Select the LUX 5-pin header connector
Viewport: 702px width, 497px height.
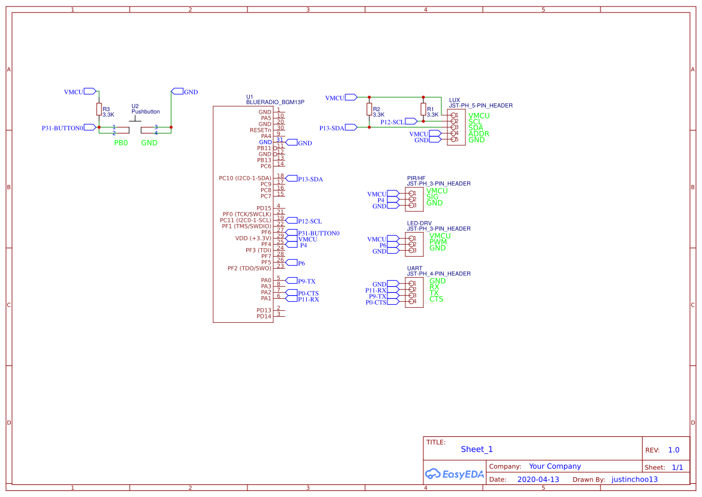pyautogui.click(x=456, y=127)
